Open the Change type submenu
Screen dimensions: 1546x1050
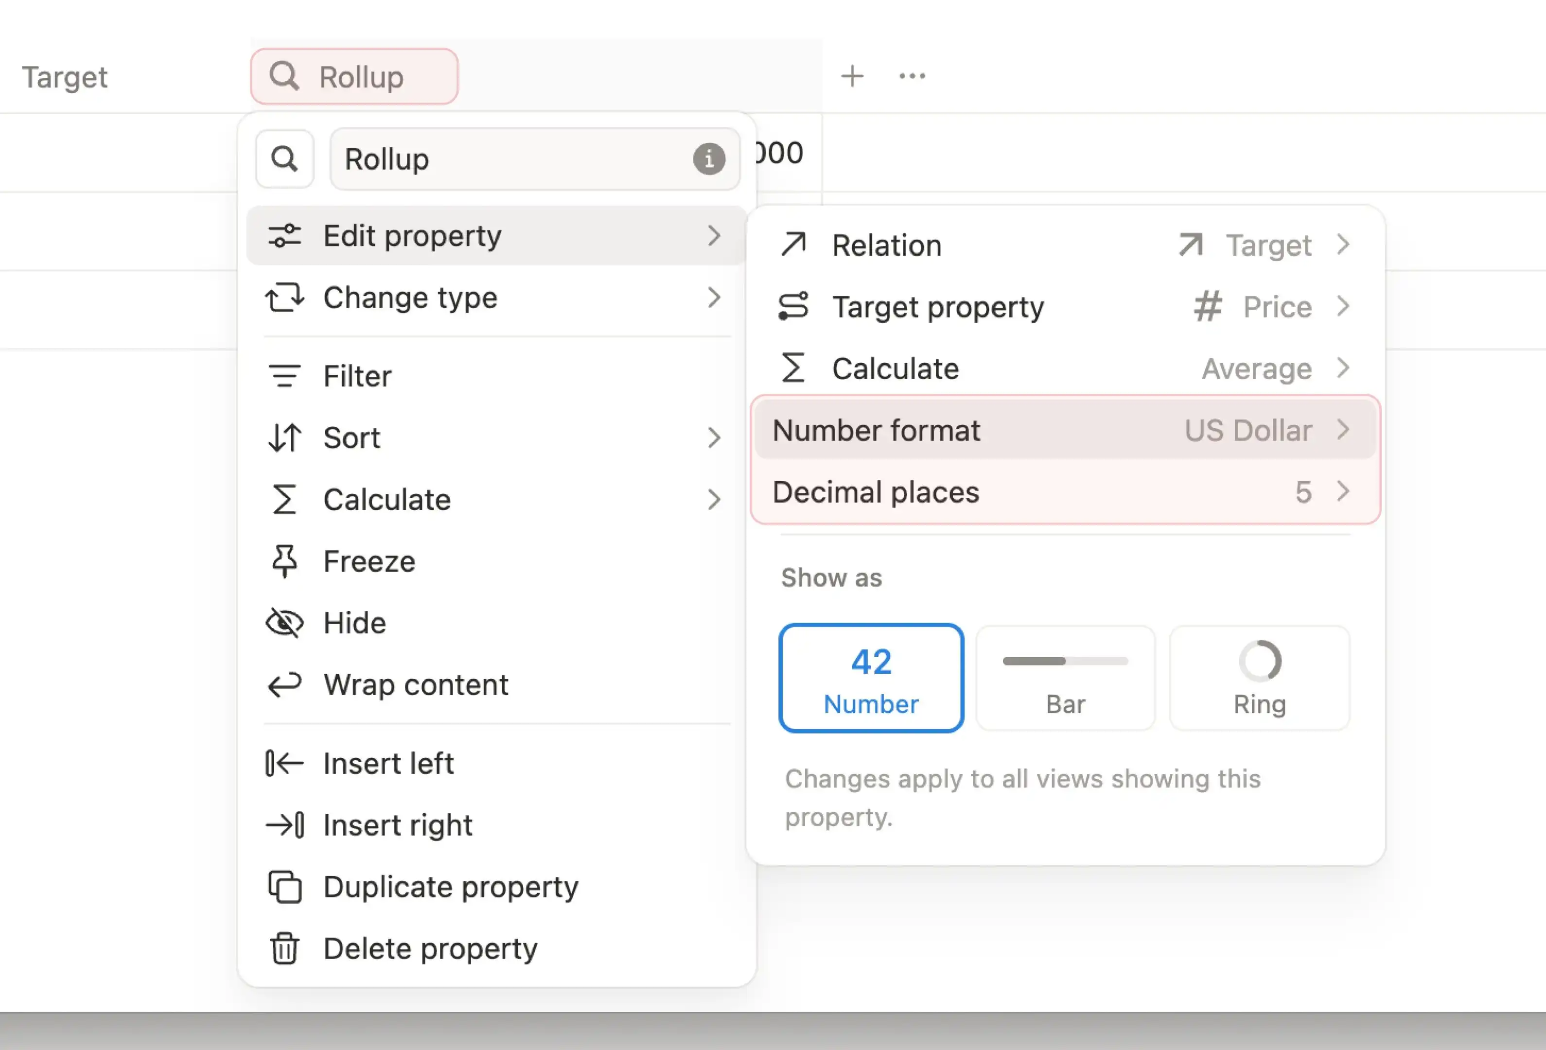point(495,297)
